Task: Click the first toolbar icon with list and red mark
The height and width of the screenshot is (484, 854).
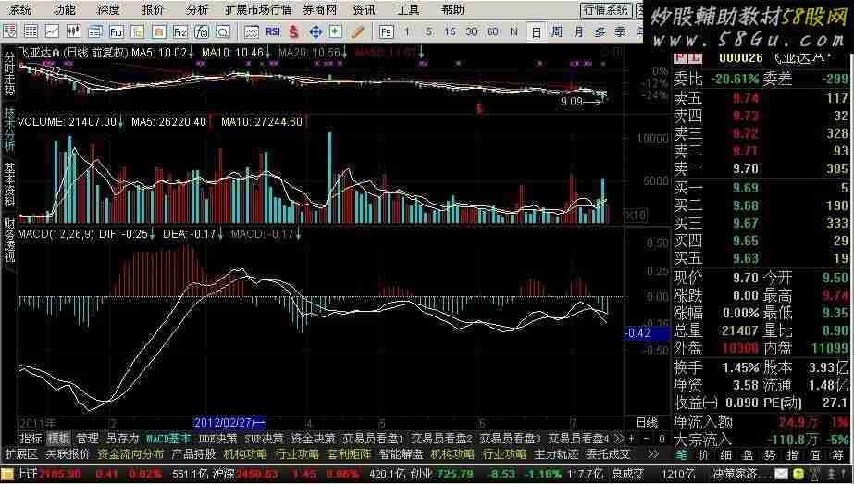Action: point(10,31)
